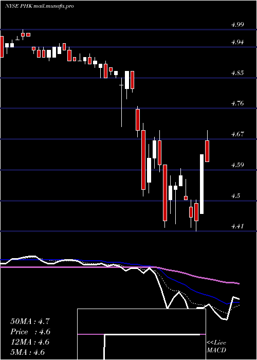Click the last red candlestick near 4.67
This screenshot has height=360, width=257.
point(207,151)
